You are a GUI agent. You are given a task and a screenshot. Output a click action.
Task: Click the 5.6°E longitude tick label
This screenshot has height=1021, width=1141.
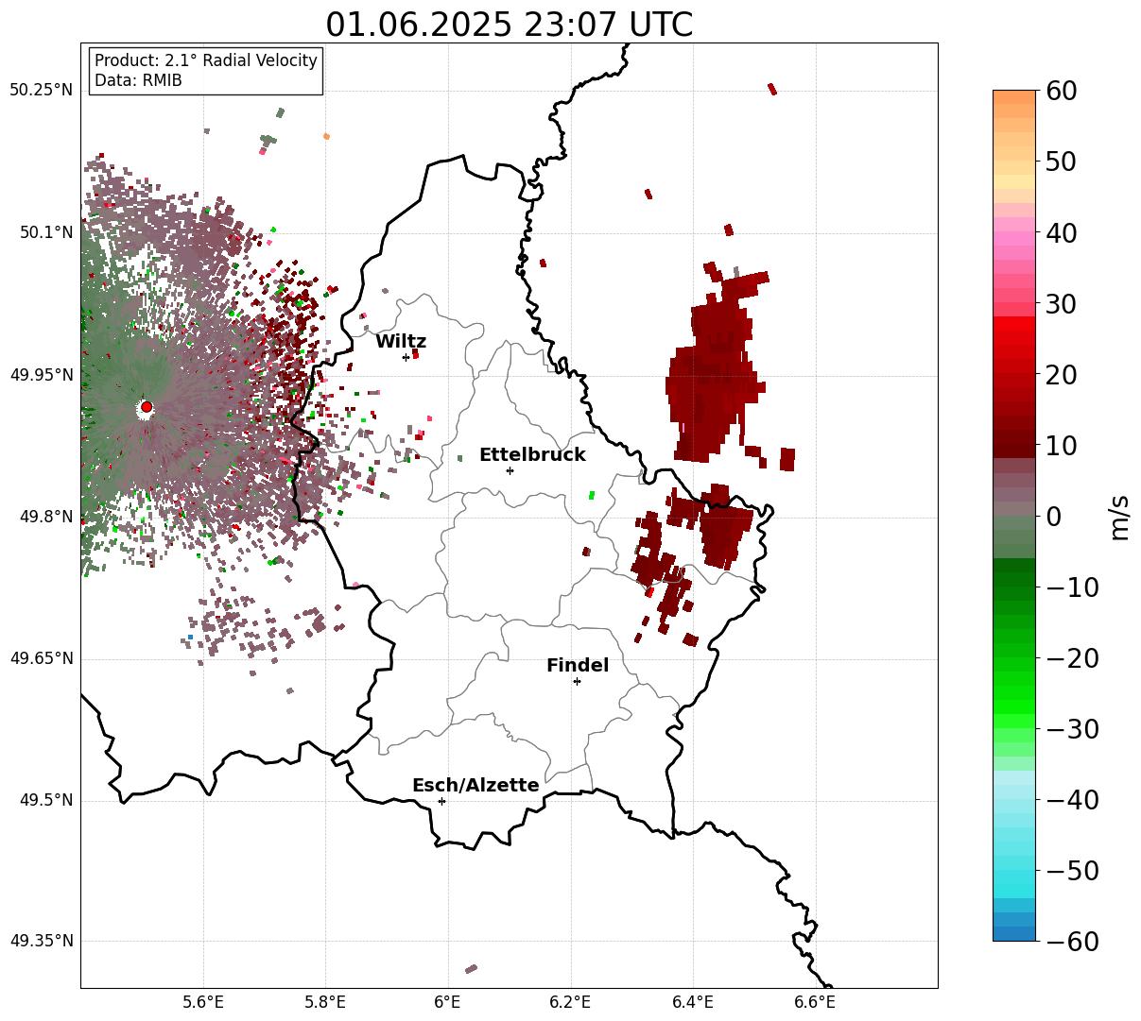tap(203, 1003)
